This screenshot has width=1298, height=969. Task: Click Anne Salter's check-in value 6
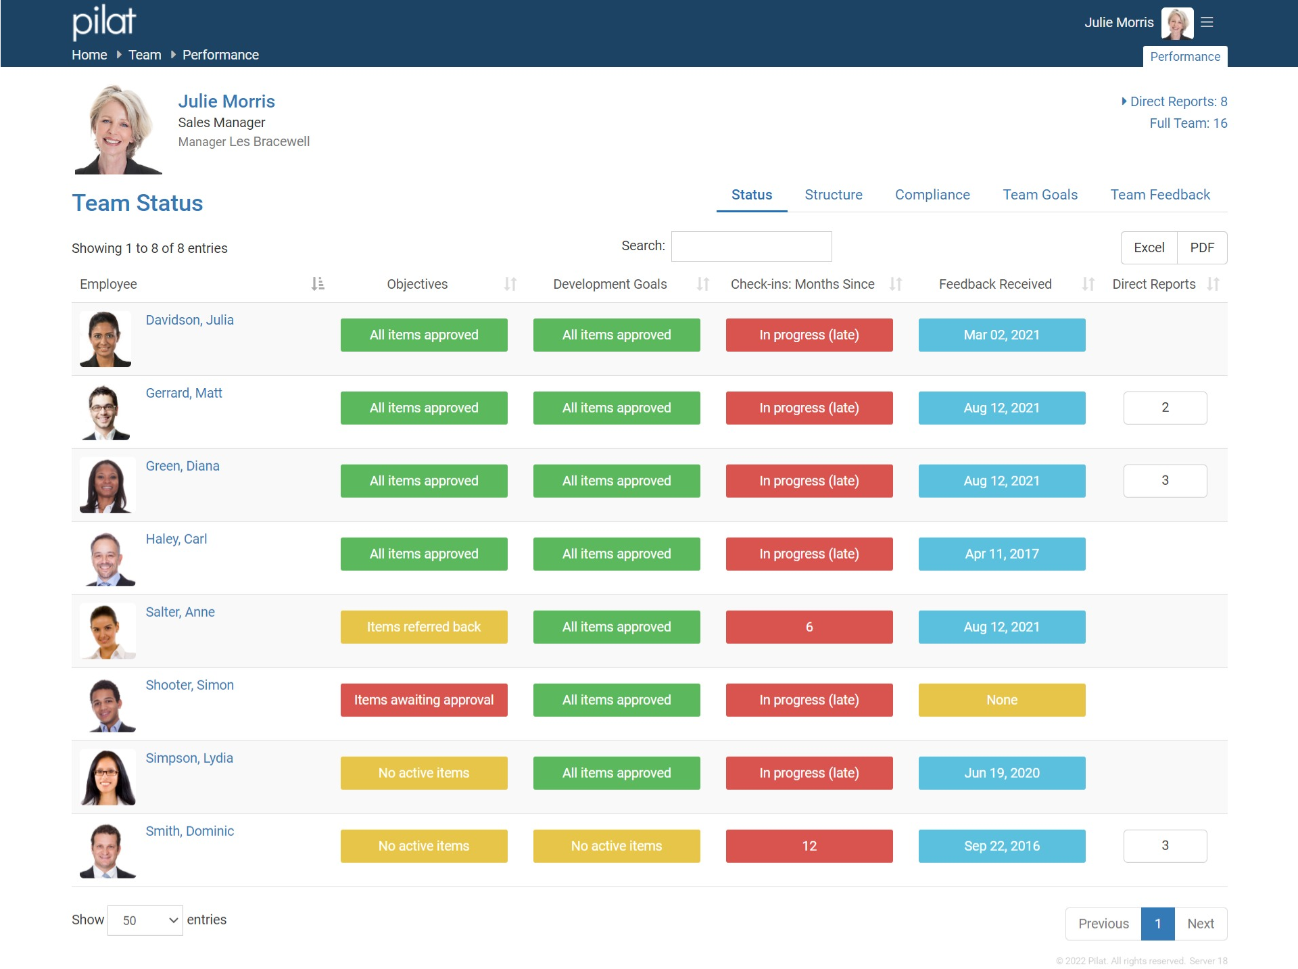809,627
